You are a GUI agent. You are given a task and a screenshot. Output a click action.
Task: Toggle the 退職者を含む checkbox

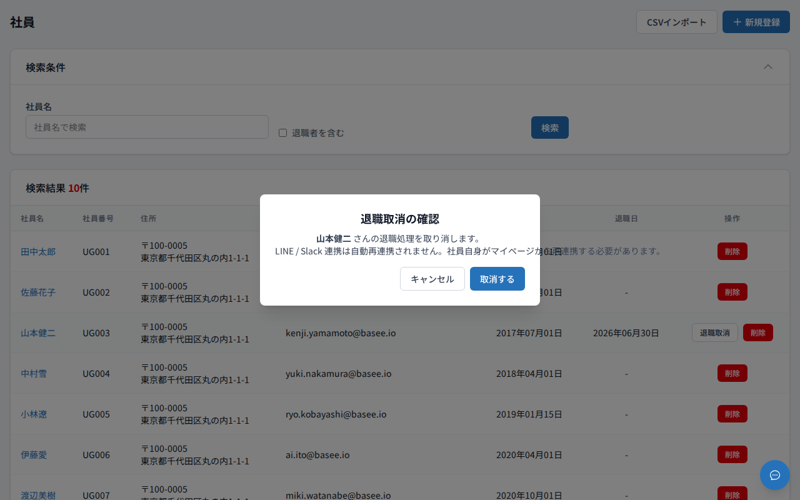(282, 132)
